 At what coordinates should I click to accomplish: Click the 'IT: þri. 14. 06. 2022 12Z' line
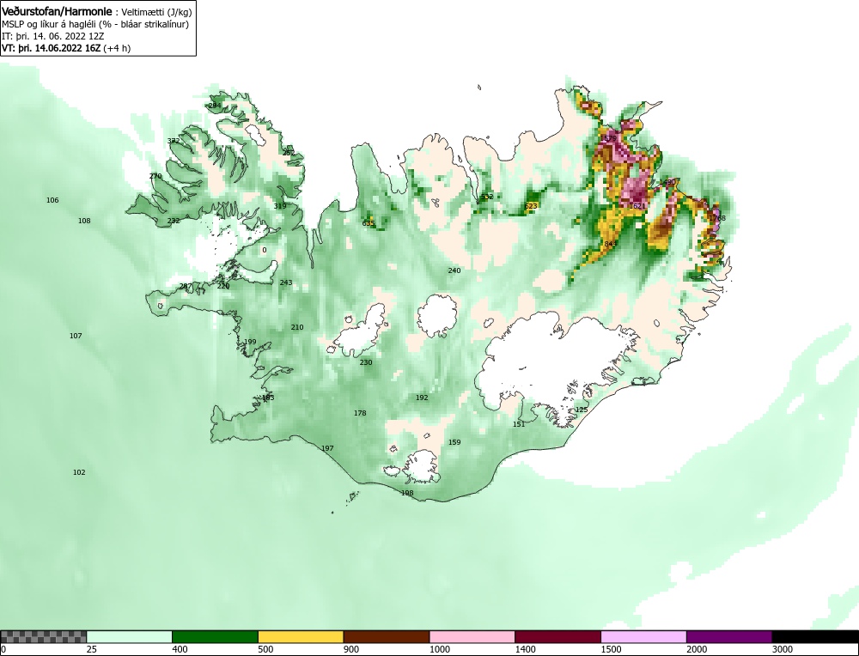52,36
